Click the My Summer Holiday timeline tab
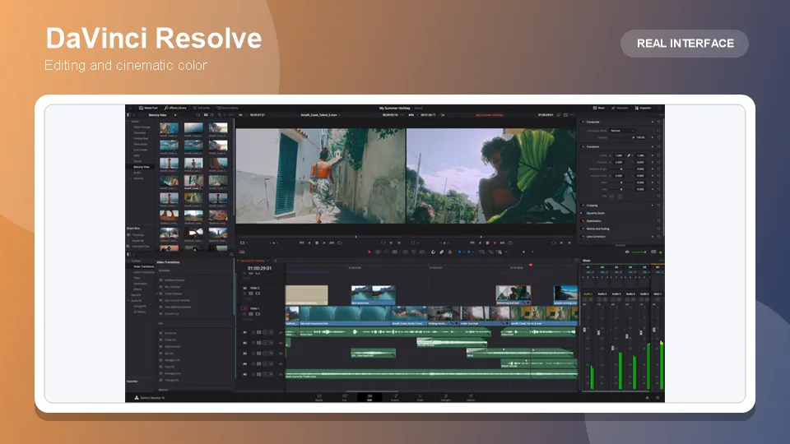790x444 pixels. click(253, 261)
